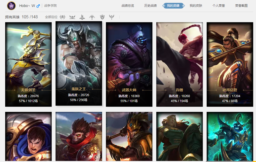
Task: Click the 57% / 1012场 stat
Action: coord(28,101)
